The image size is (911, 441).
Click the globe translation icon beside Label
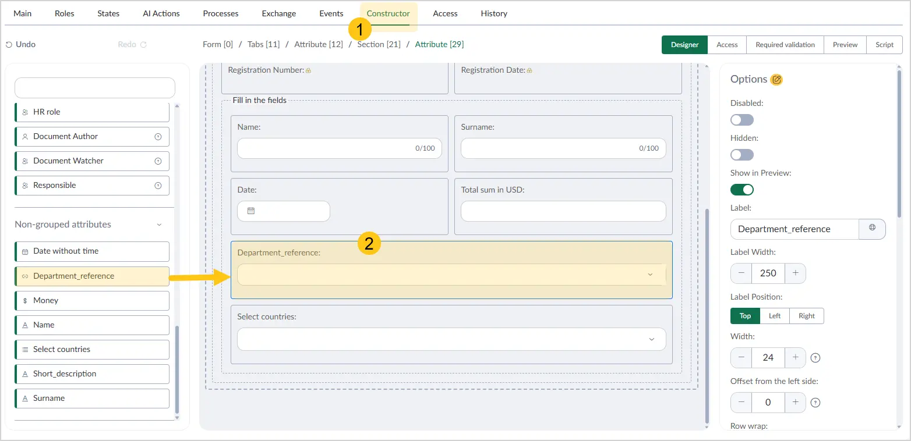tap(872, 228)
